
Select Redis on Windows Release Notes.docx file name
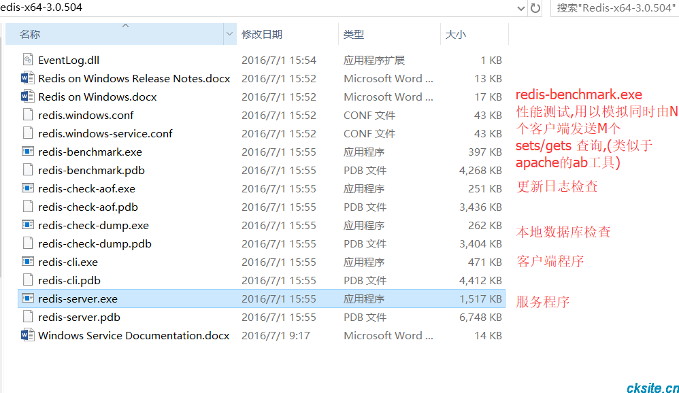tap(134, 78)
